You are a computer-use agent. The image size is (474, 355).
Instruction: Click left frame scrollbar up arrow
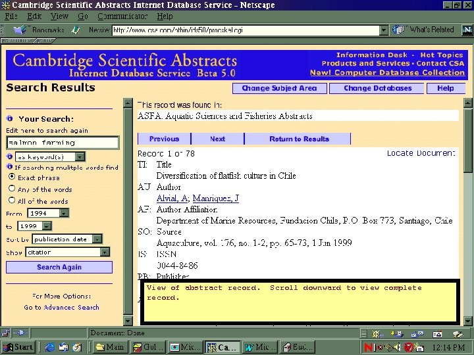pos(128,103)
